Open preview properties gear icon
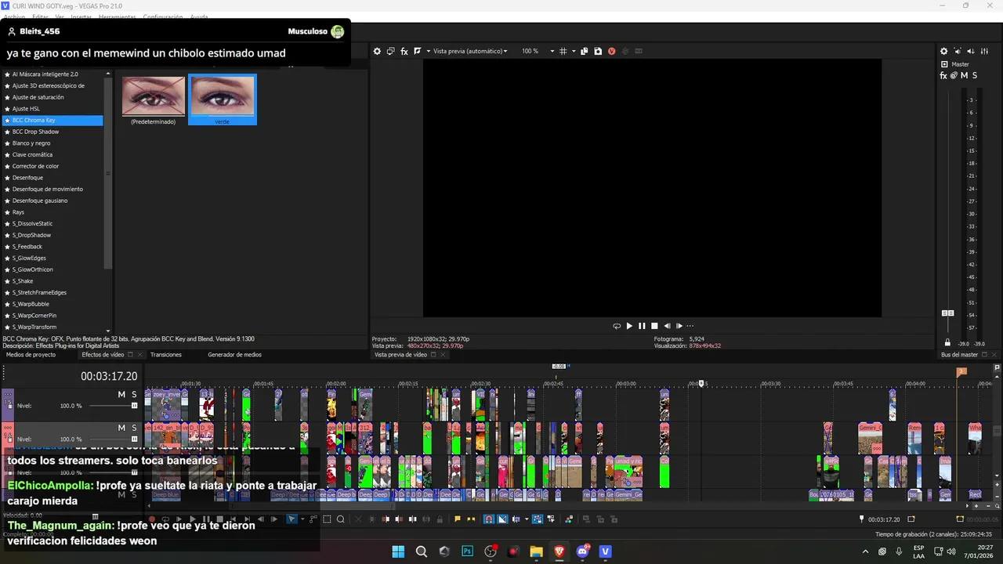 click(377, 51)
